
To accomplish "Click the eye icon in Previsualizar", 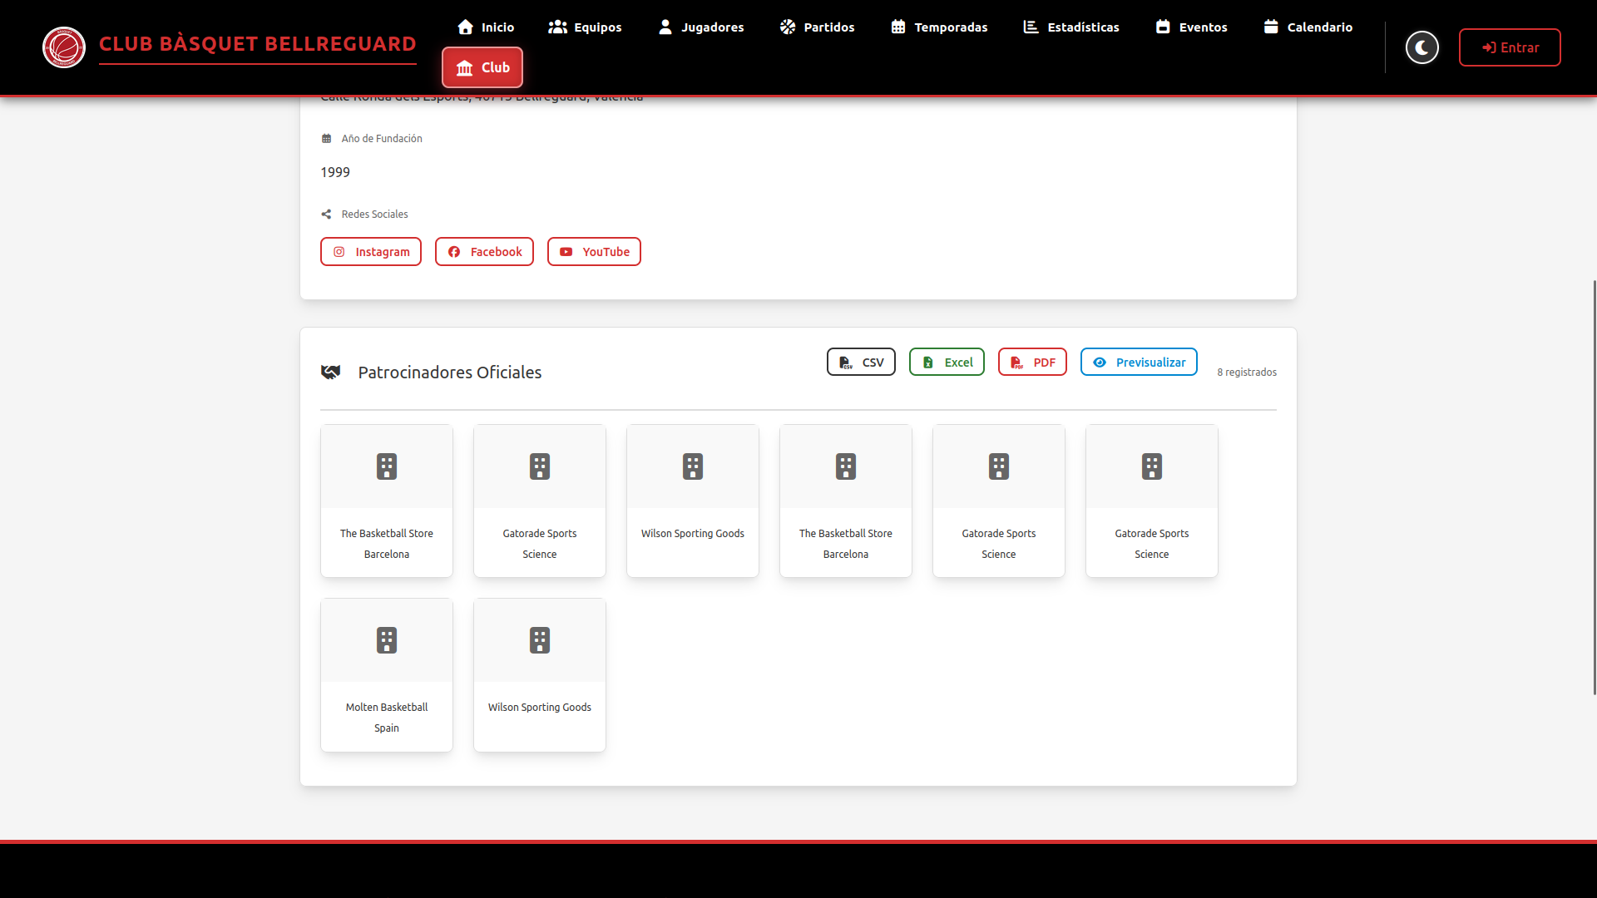I will [x=1100, y=363].
